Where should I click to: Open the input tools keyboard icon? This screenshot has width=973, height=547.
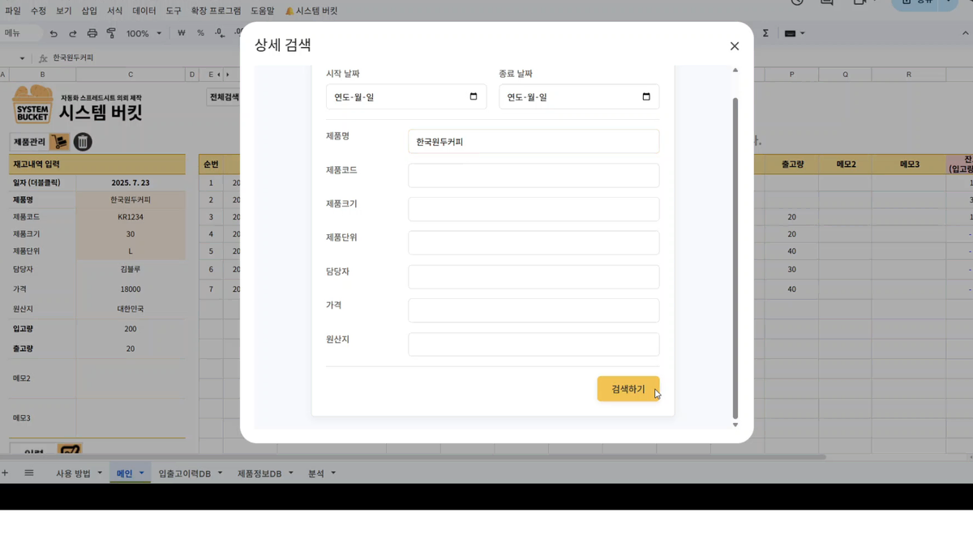790,33
